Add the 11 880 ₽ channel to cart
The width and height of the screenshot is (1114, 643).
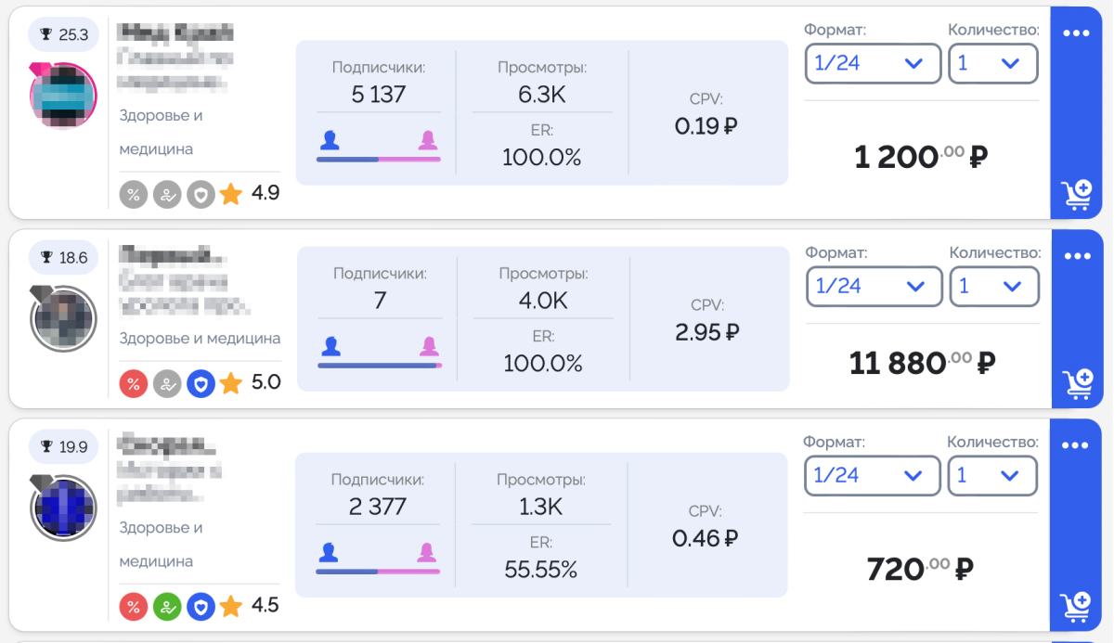[1077, 383]
